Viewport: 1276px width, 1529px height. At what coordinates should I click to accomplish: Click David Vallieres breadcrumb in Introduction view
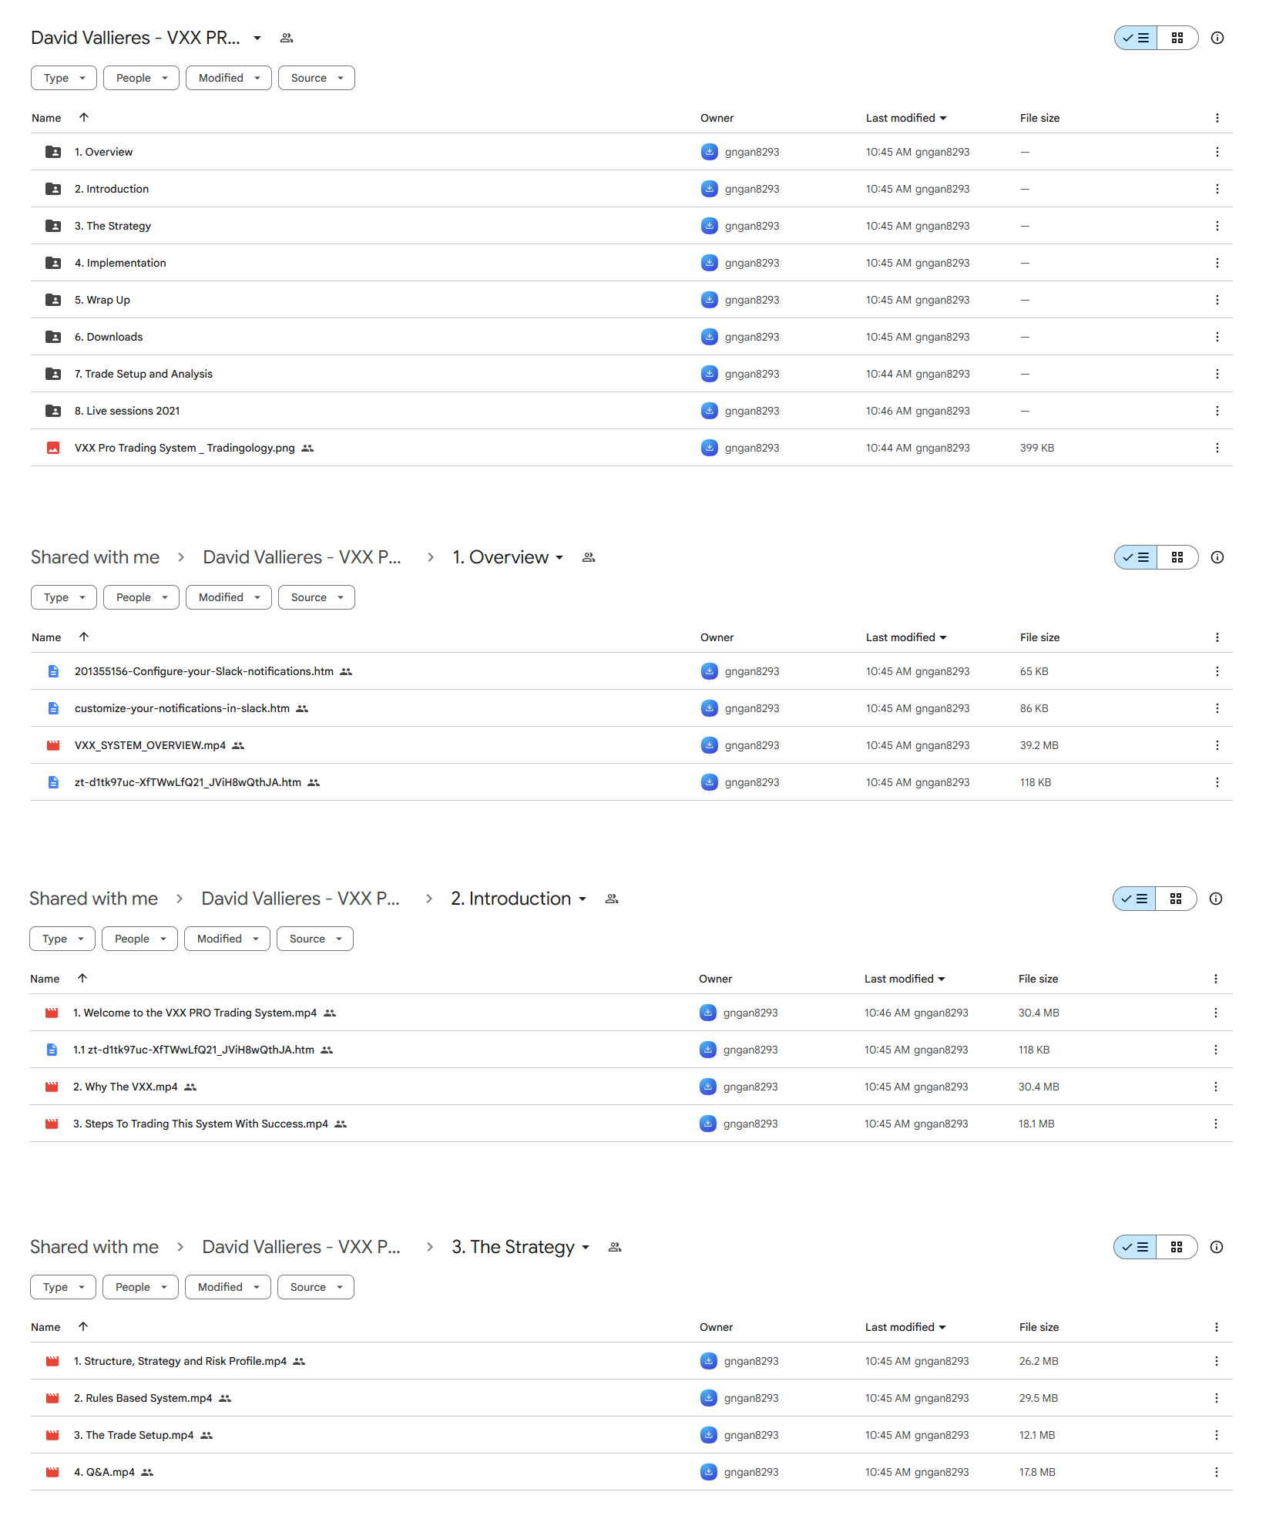pyautogui.click(x=301, y=899)
